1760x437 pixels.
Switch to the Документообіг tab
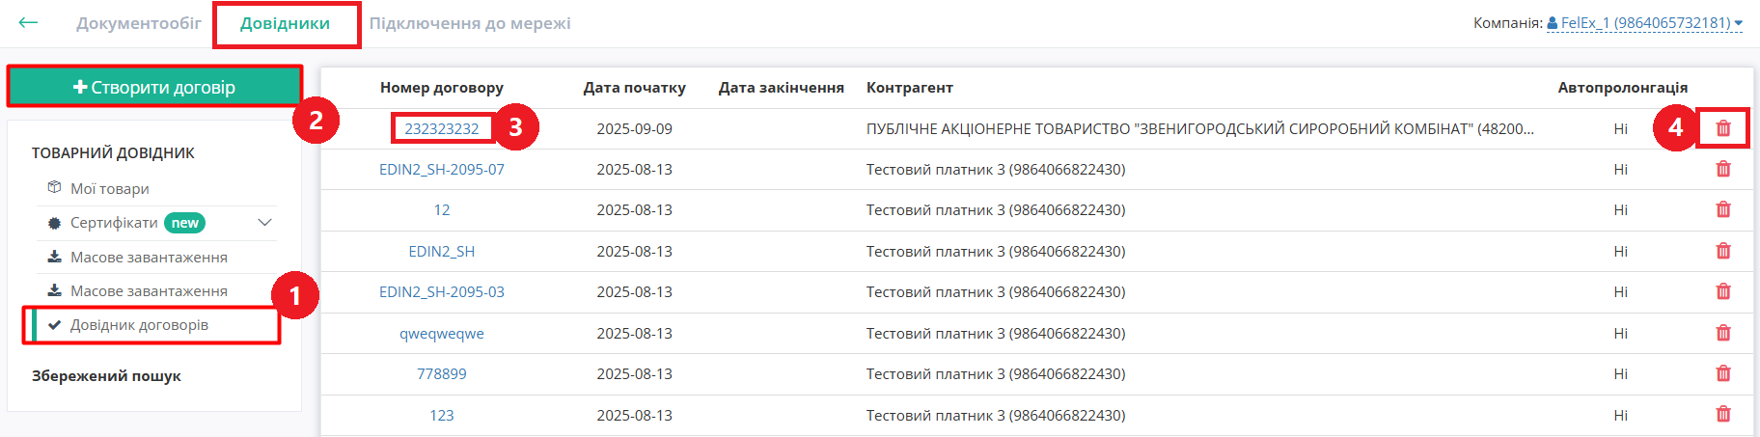(139, 23)
